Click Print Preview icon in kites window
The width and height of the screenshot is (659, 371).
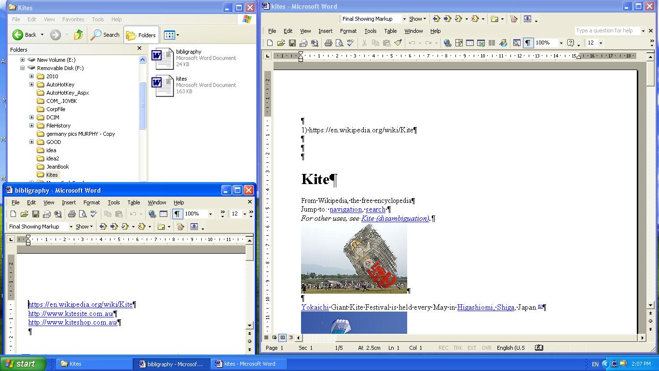(340, 43)
